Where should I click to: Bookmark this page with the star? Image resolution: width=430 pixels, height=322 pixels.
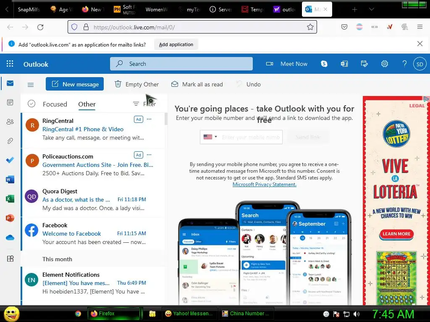[x=310, y=27]
